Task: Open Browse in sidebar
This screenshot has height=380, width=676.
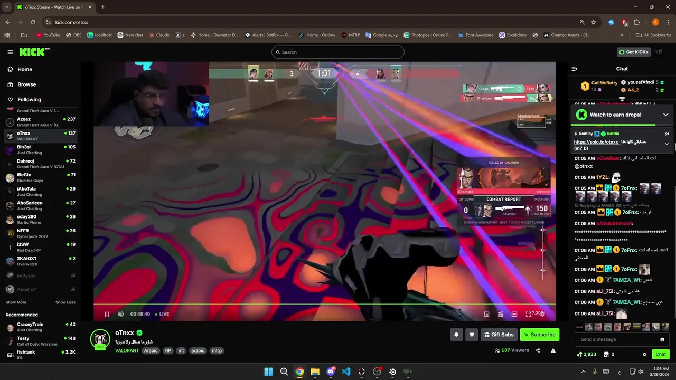Action: pos(22,84)
